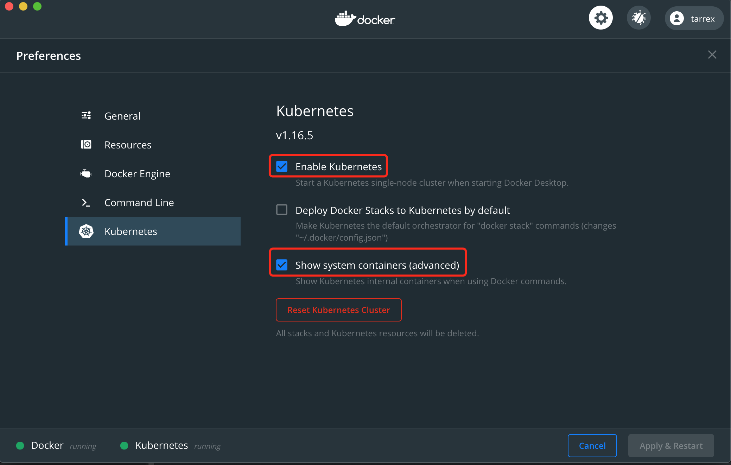Navigate to General preferences section
The height and width of the screenshot is (465, 731).
pyautogui.click(x=122, y=115)
